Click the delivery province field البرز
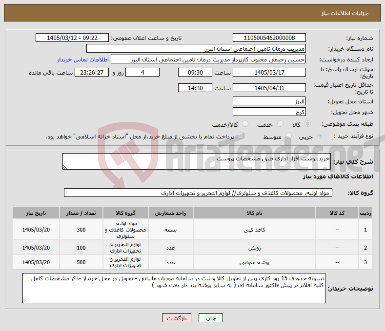This screenshot has height=331, width=385. 269,101
